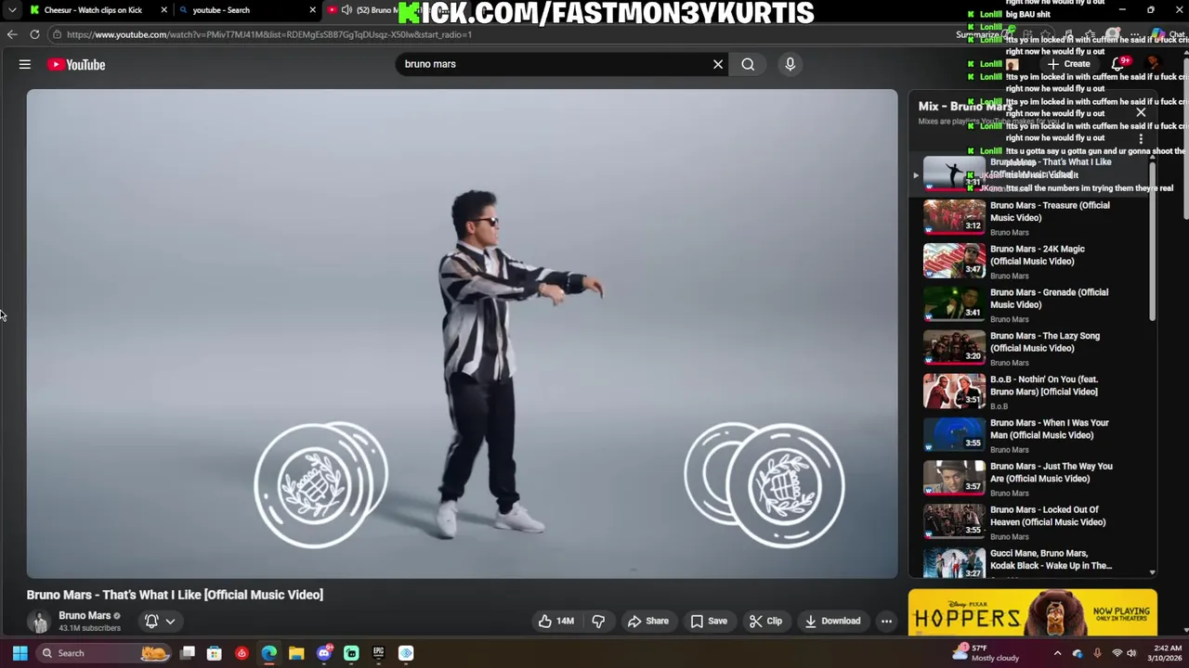Select Just The Way You Are title
The image size is (1189, 668).
point(1051,472)
